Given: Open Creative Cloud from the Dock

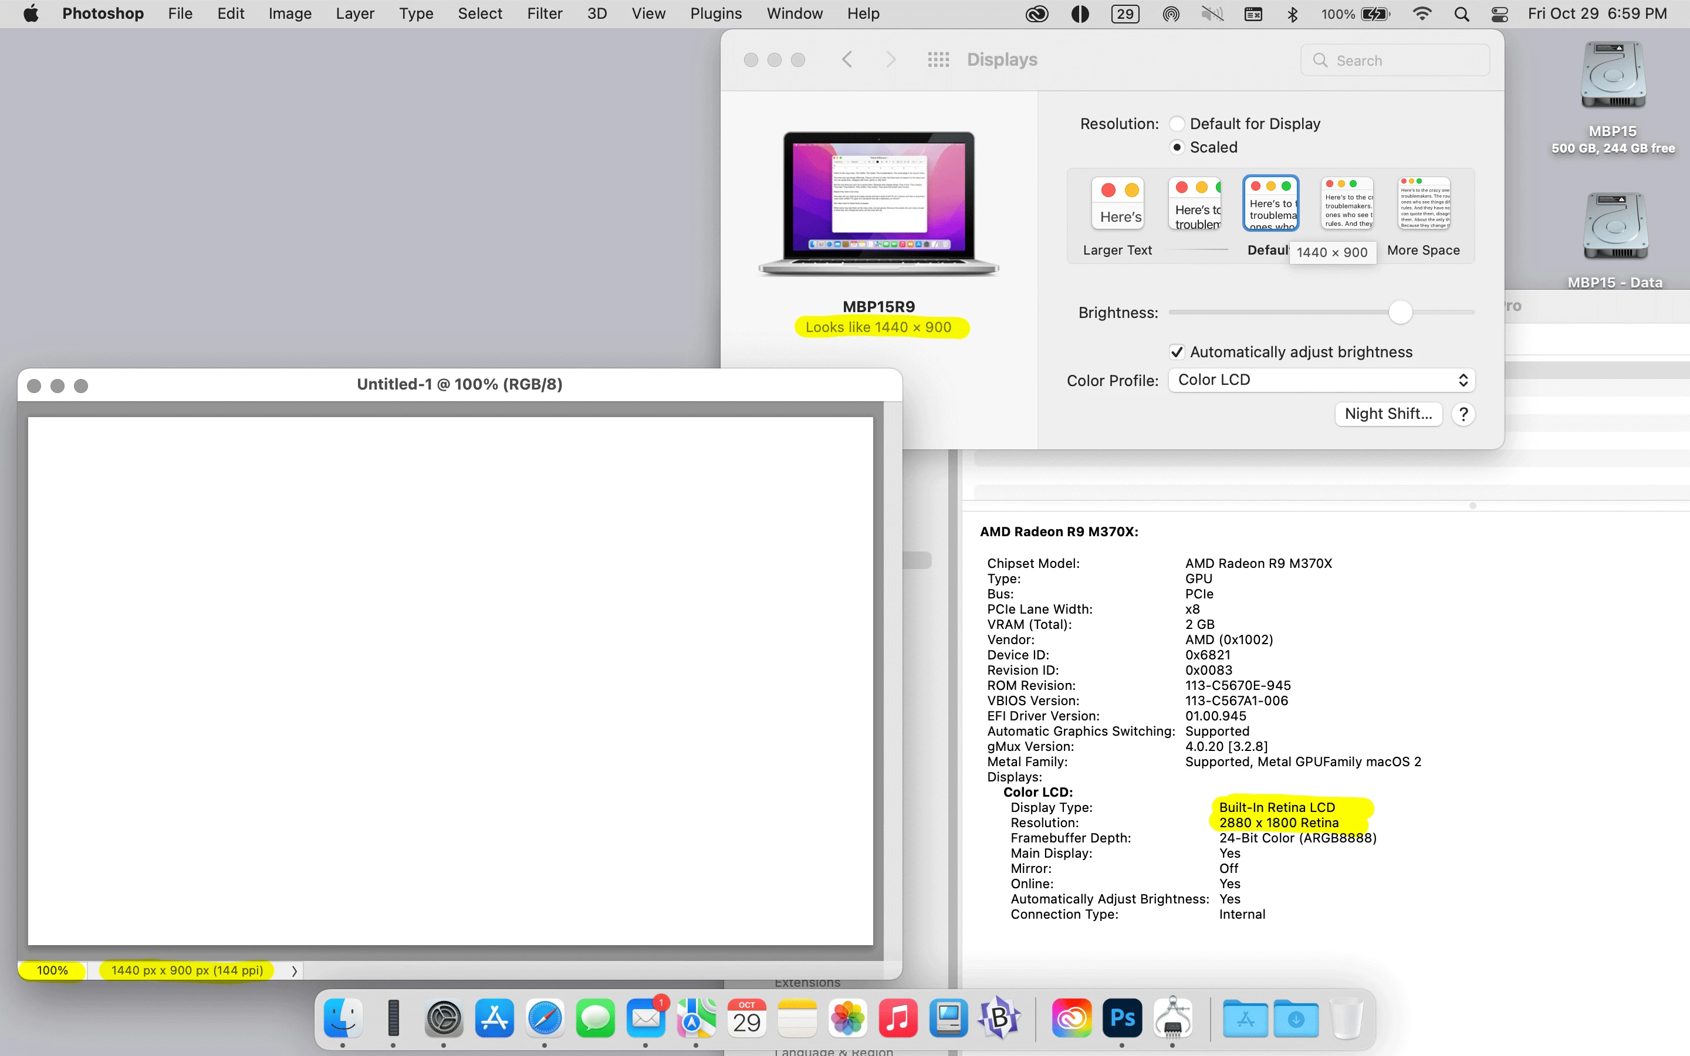Looking at the screenshot, I should point(1072,1018).
